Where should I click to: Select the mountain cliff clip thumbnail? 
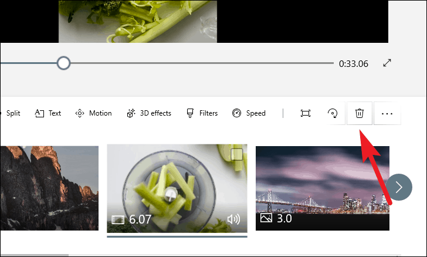[x=49, y=188]
